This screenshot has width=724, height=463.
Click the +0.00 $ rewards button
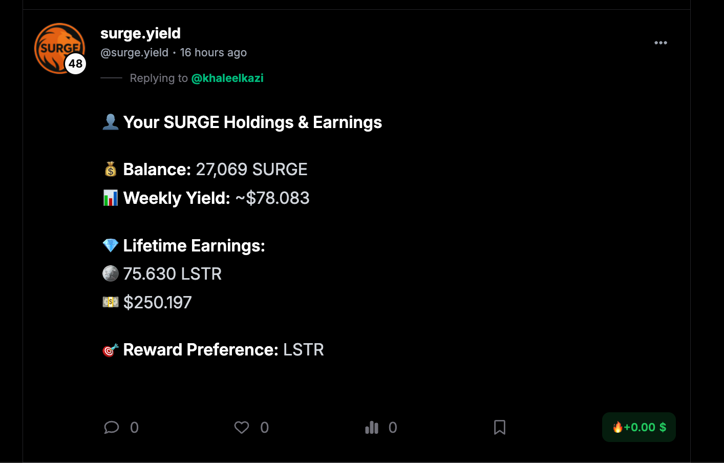[x=639, y=427]
